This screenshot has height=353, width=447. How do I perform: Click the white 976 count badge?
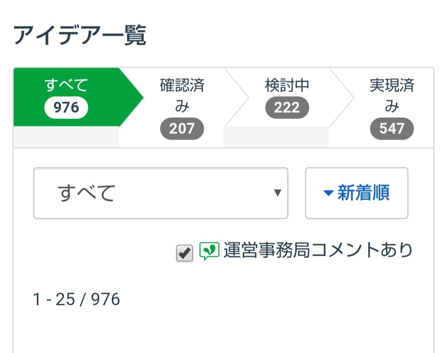66,107
